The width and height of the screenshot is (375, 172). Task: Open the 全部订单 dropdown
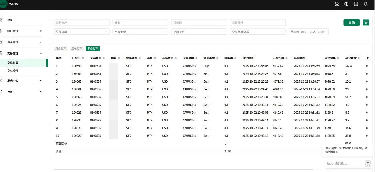point(82,32)
